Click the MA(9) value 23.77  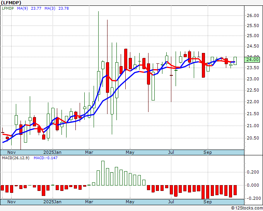pyautogui.click(x=36, y=9)
